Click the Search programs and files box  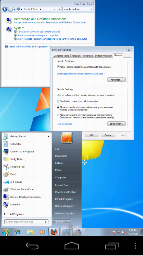pos(26,222)
